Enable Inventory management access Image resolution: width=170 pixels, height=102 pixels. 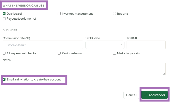click(x=59, y=14)
